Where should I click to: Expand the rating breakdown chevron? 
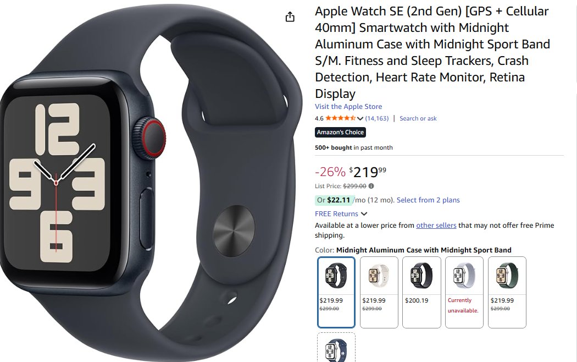pos(360,119)
